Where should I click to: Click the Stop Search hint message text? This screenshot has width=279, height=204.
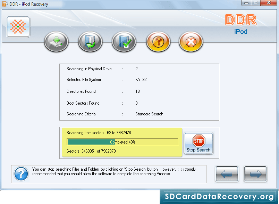[x=114, y=171]
